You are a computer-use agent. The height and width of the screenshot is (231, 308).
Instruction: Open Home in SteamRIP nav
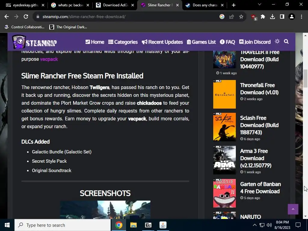(95, 42)
